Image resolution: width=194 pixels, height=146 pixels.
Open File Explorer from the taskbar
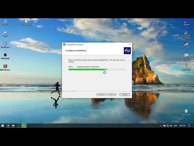click(x=13, y=125)
